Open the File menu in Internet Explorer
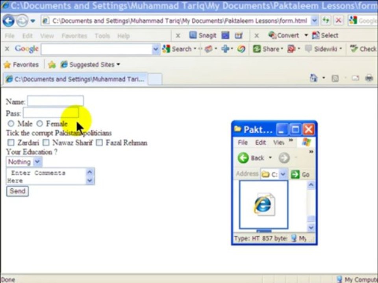 coord(9,36)
